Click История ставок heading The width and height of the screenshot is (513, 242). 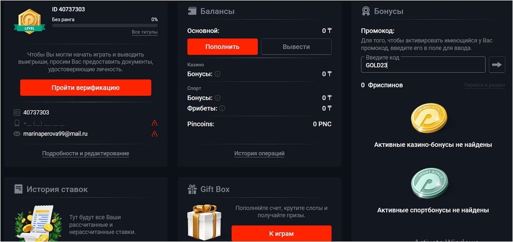click(57, 189)
